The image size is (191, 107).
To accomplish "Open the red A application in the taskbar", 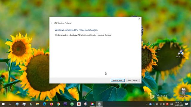I will click(79, 104).
